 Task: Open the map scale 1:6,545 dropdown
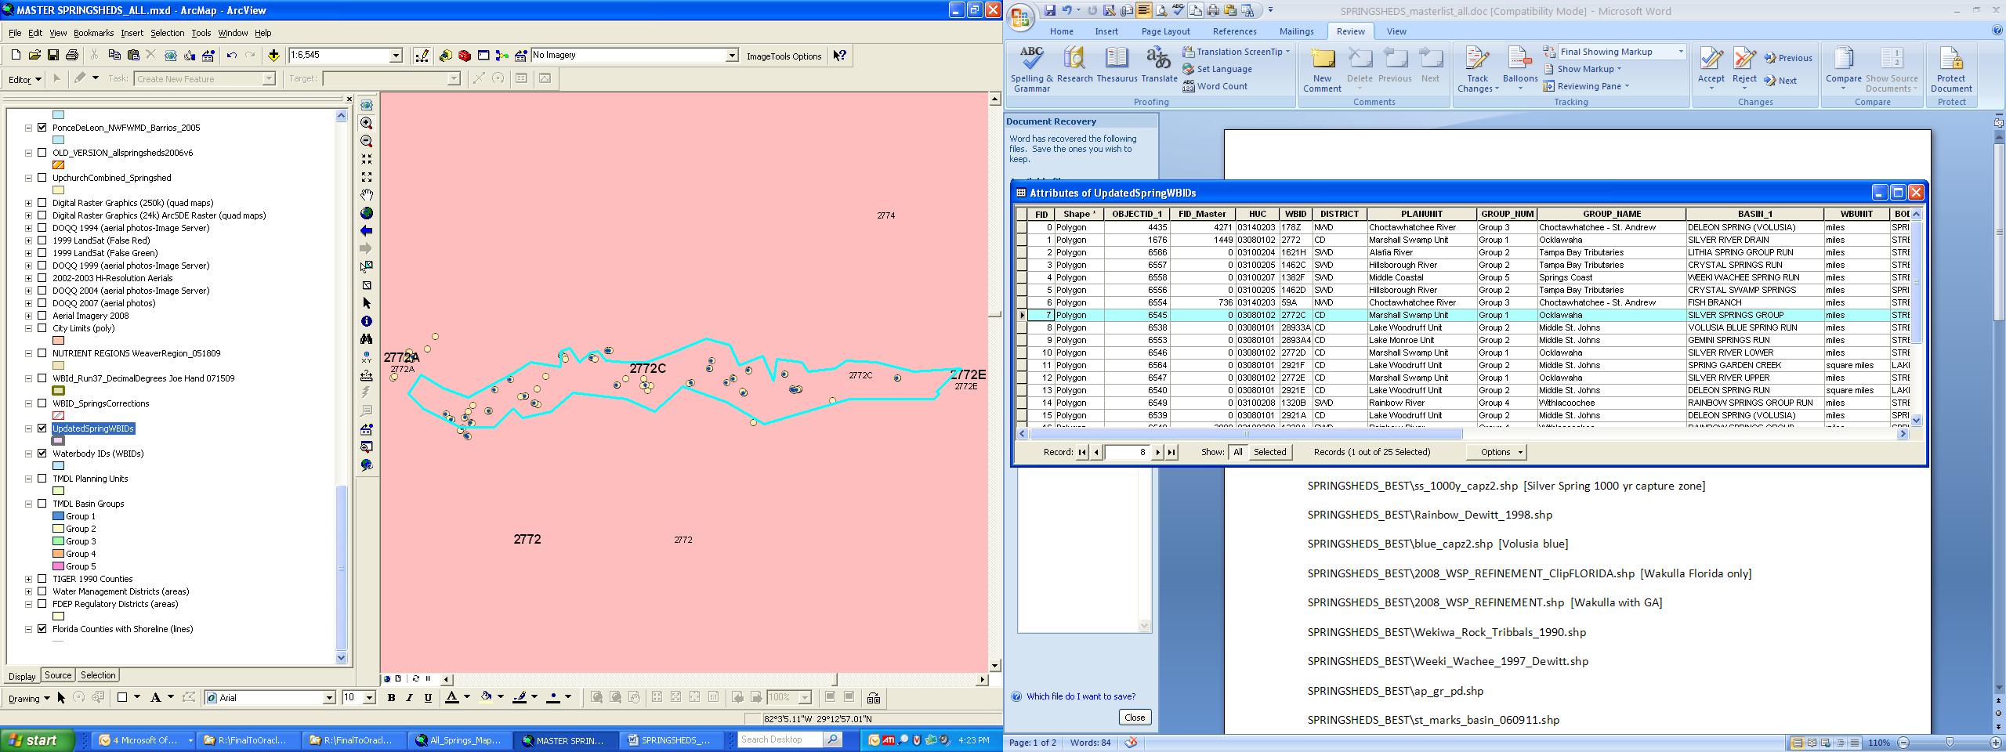pyautogui.click(x=396, y=55)
